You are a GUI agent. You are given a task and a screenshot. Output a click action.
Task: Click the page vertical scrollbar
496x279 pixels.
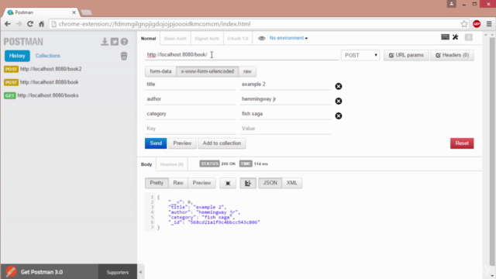coord(492,152)
